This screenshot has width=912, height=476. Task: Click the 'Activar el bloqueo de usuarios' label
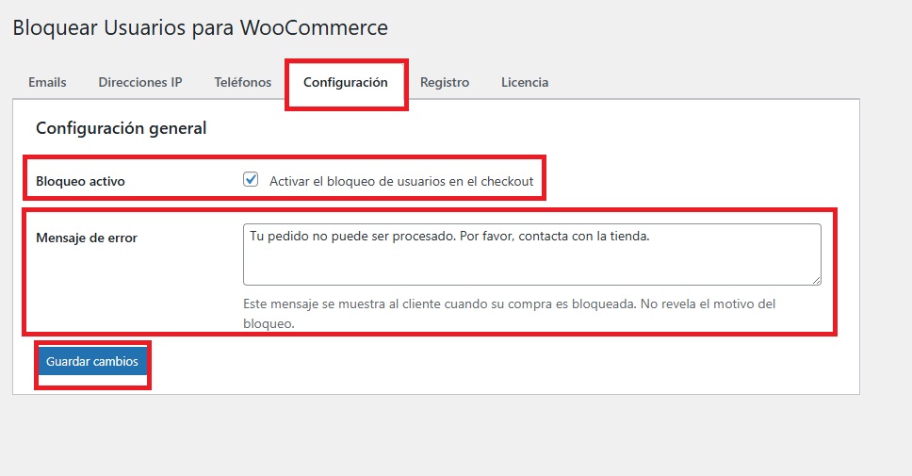tap(400, 181)
